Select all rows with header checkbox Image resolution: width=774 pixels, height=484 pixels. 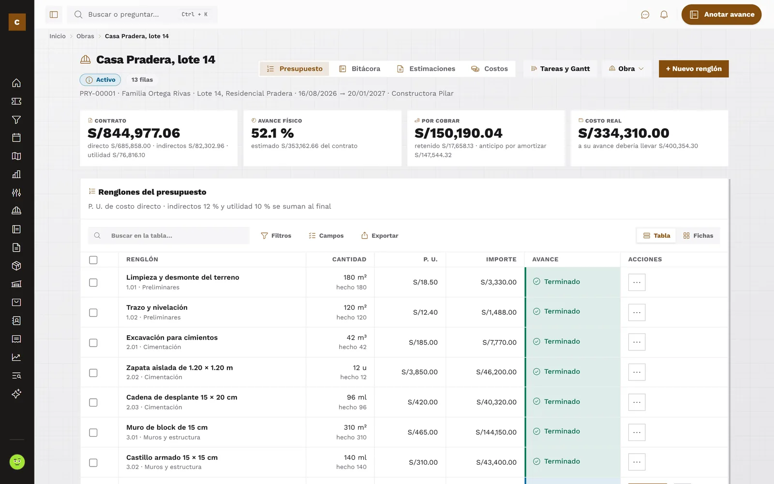(x=93, y=260)
